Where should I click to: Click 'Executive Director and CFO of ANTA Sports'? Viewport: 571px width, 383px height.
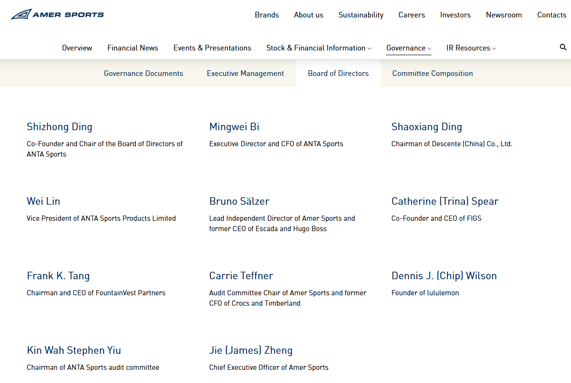coord(276,144)
